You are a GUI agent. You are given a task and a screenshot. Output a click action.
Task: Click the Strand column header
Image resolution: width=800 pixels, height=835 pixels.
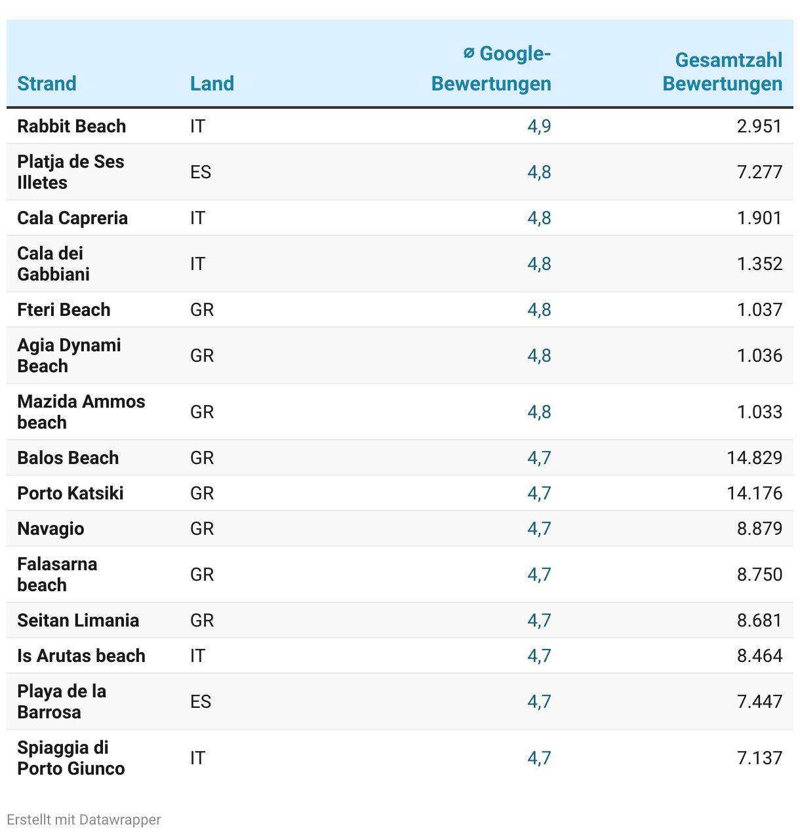tap(47, 84)
